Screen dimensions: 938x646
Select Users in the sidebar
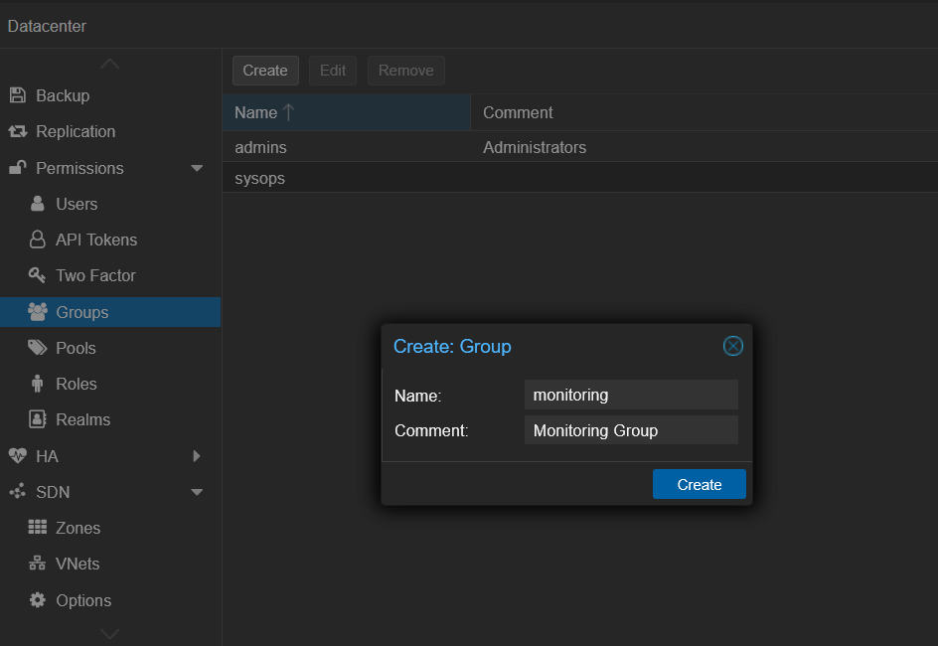110,204
